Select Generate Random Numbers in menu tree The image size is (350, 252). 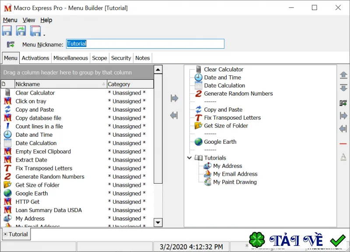[x=238, y=93]
